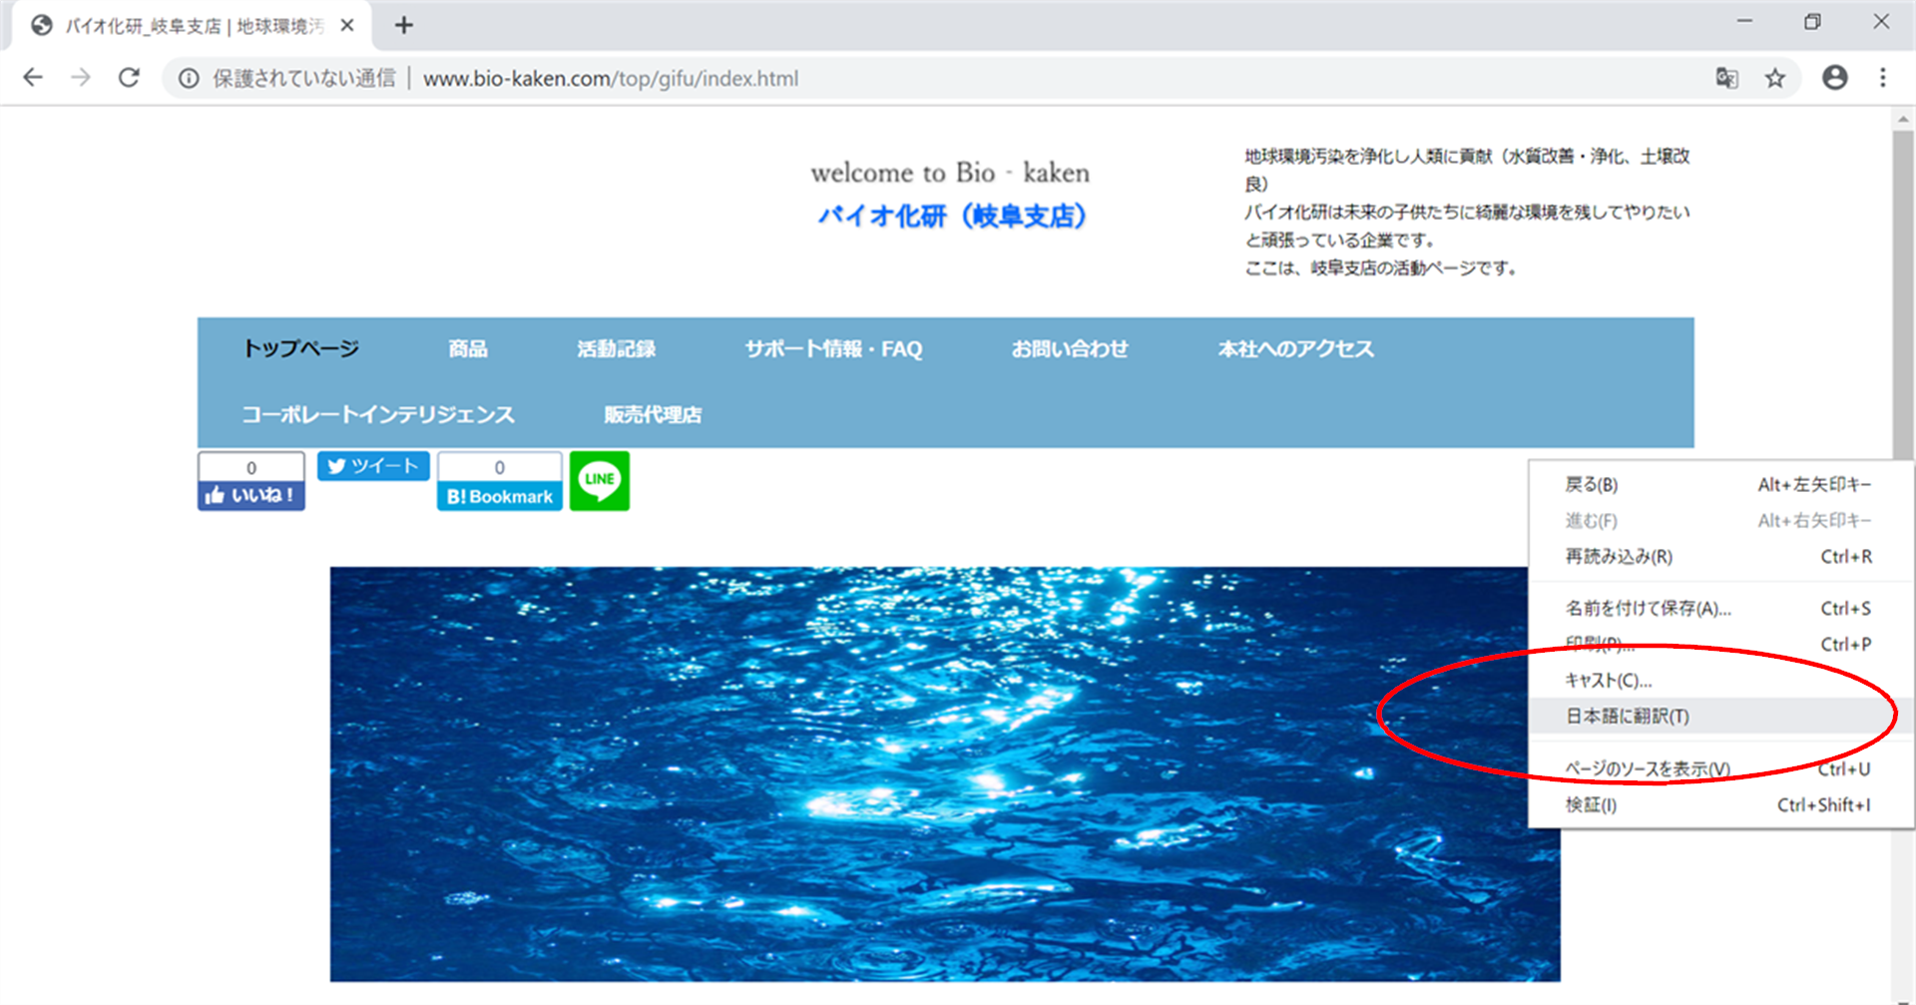Minimize the browser window
This screenshot has height=1005, width=1916.
[x=1744, y=21]
